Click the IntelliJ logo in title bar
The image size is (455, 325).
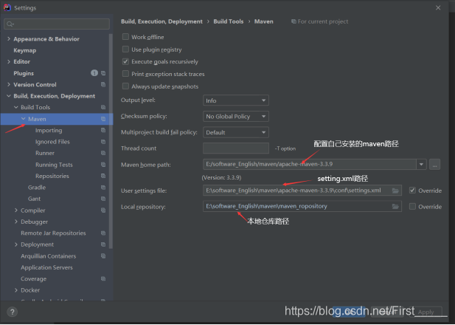tap(7, 7)
